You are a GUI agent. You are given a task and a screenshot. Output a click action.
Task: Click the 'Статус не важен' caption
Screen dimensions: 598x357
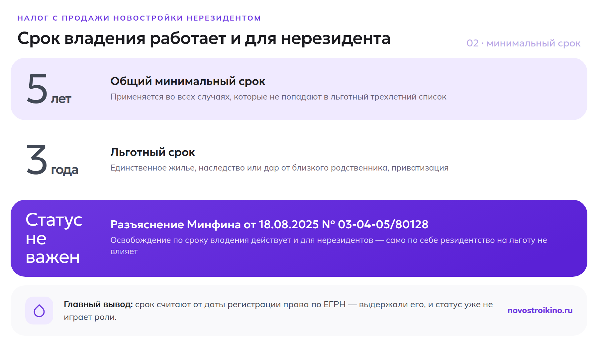54,238
